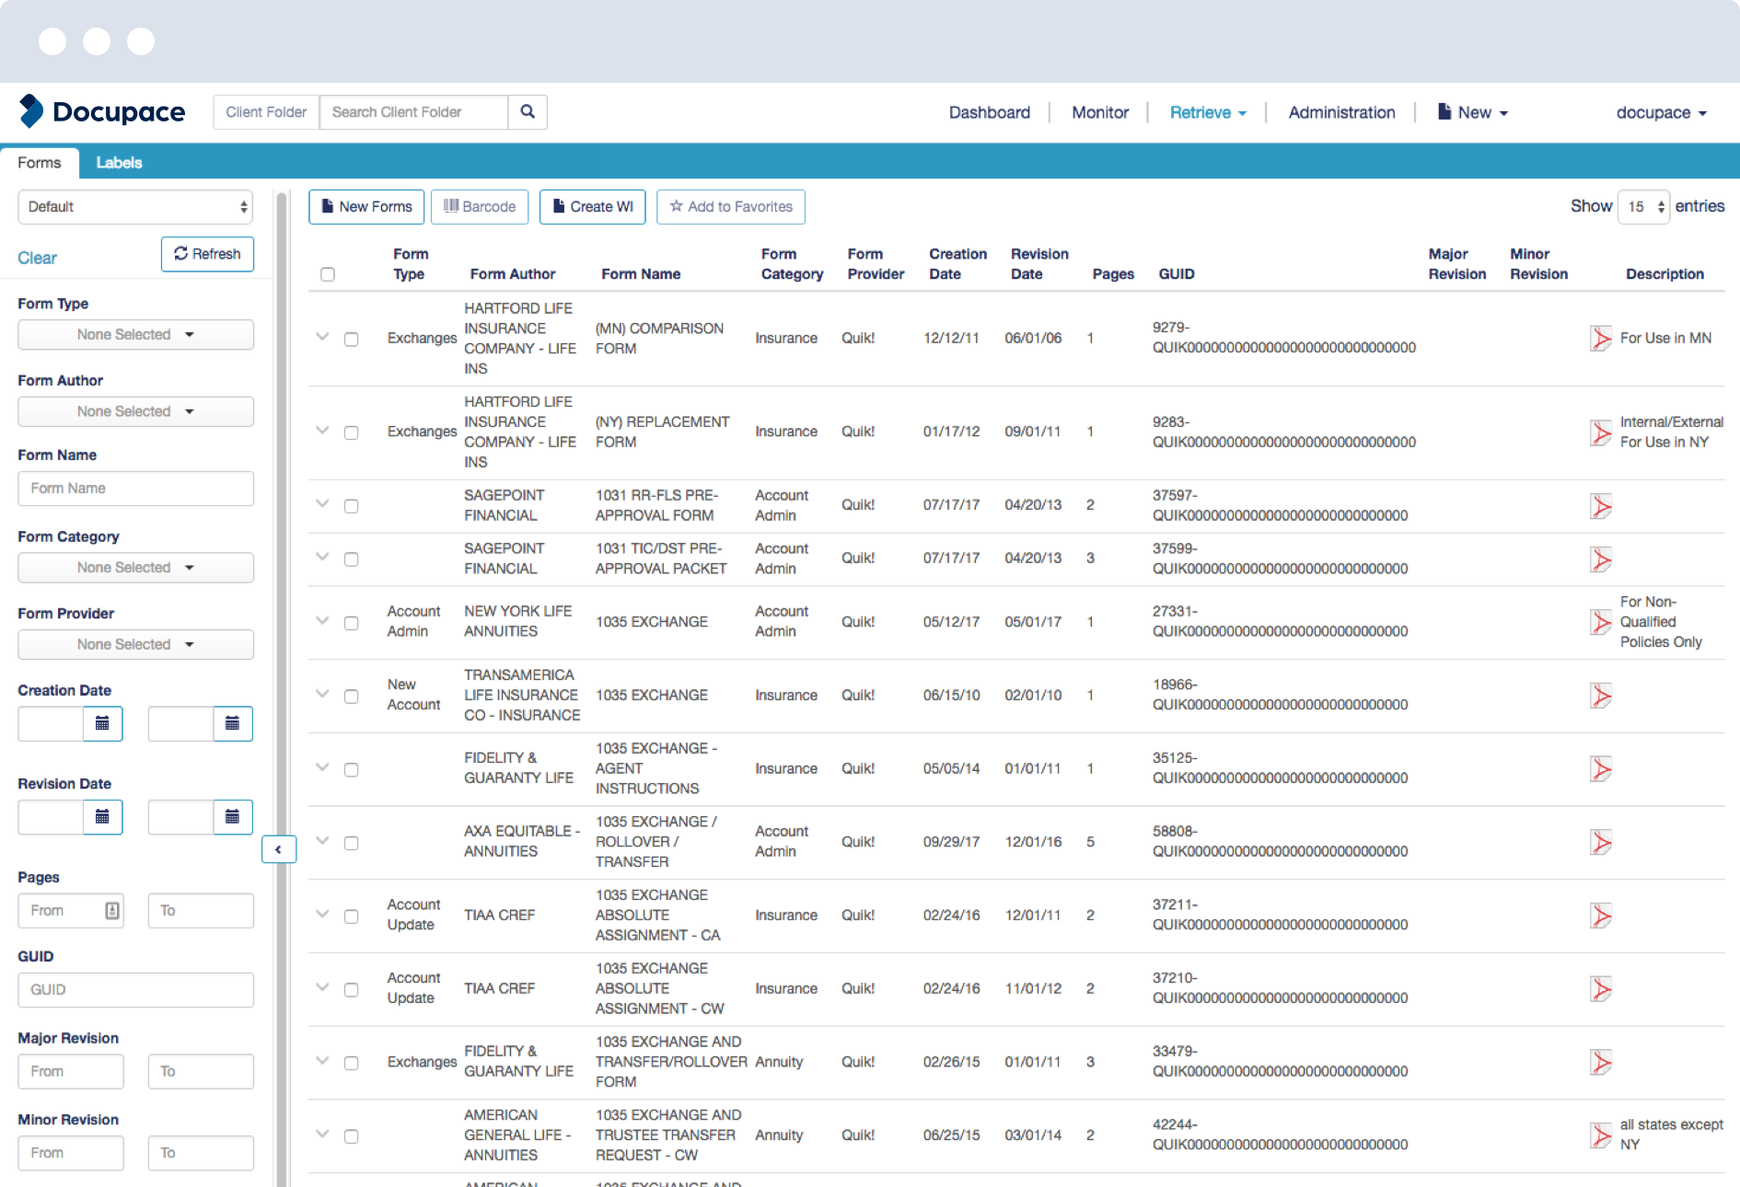Click the New Forms button

(x=365, y=206)
